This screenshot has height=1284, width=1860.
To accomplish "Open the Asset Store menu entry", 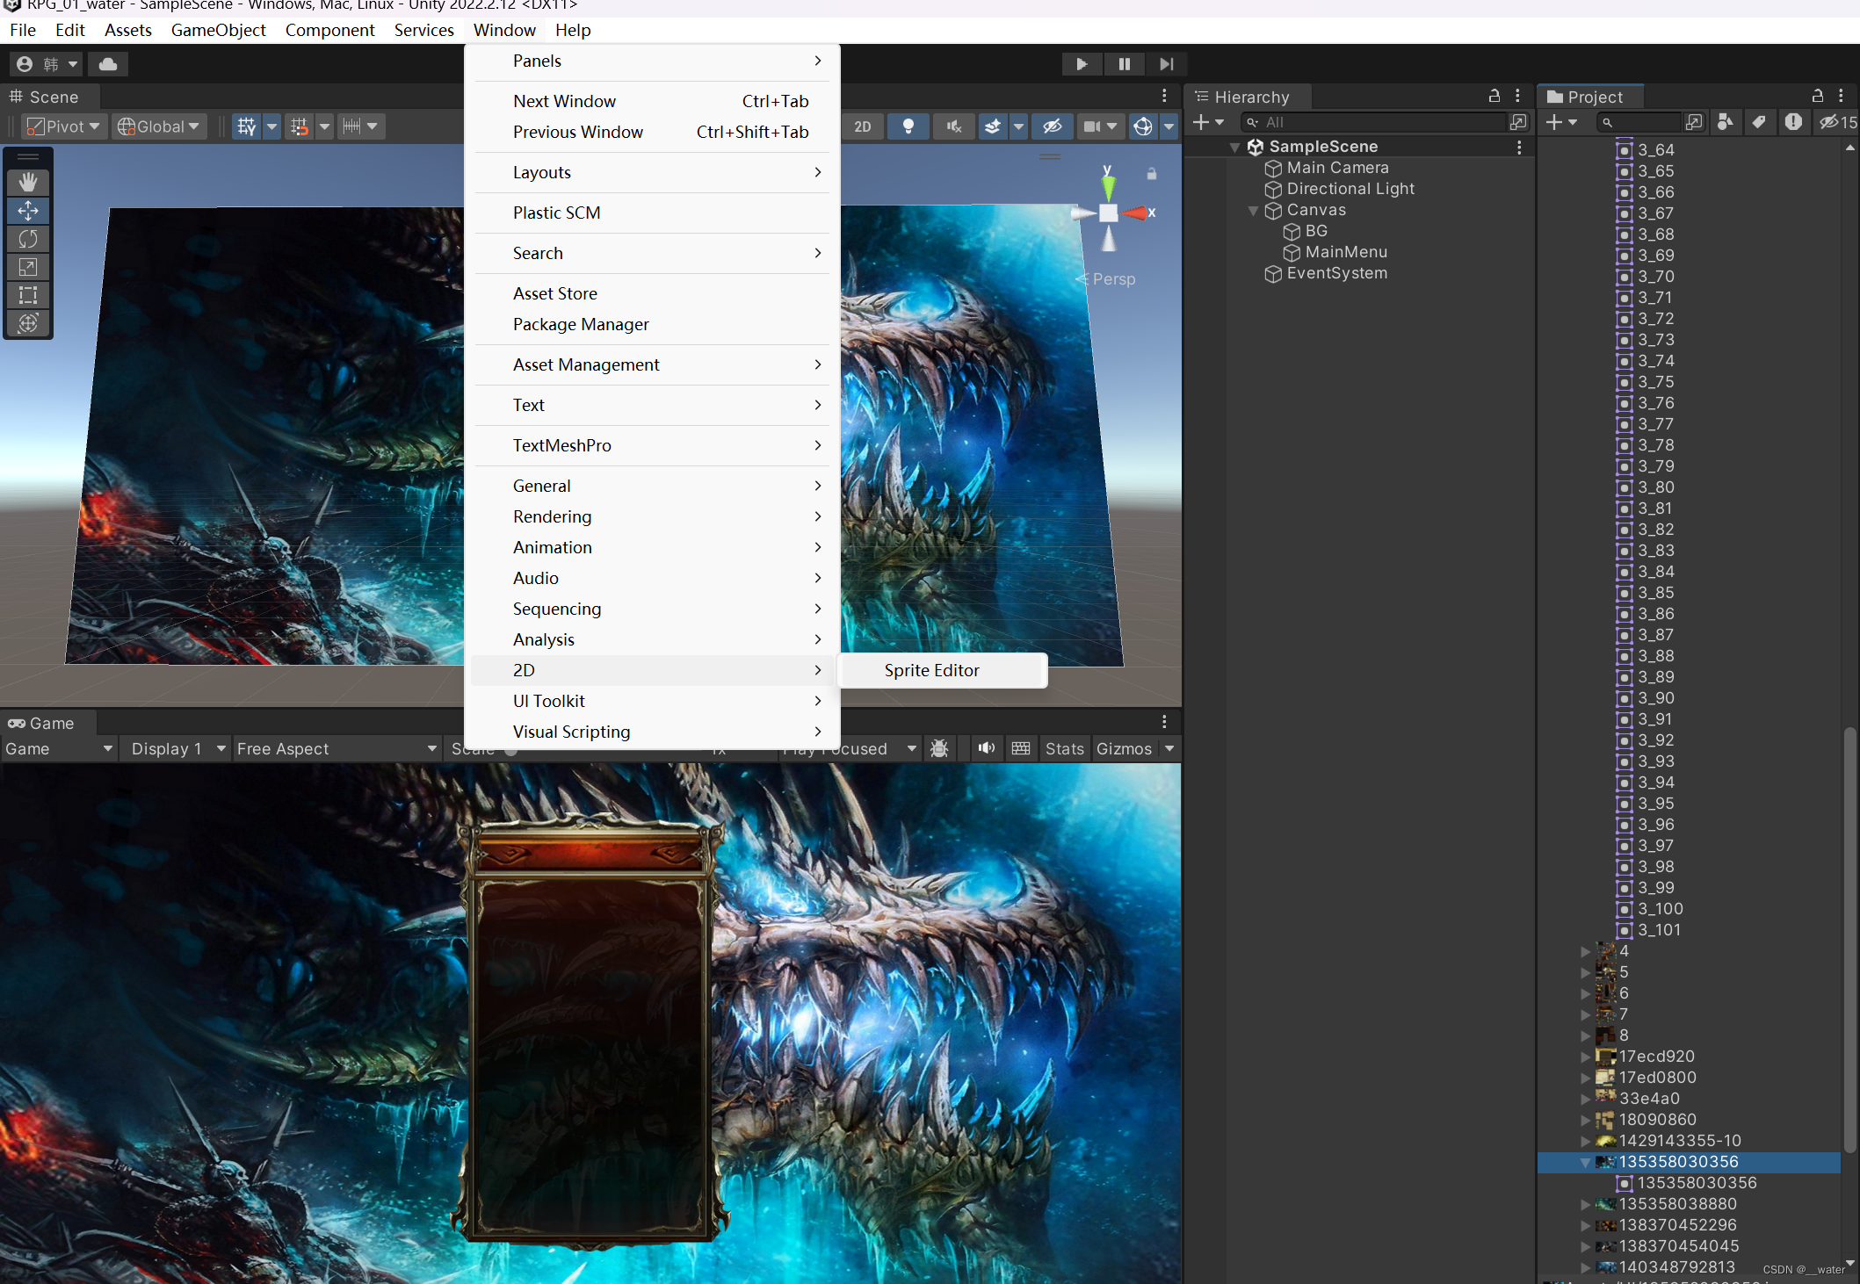I will tap(652, 293).
